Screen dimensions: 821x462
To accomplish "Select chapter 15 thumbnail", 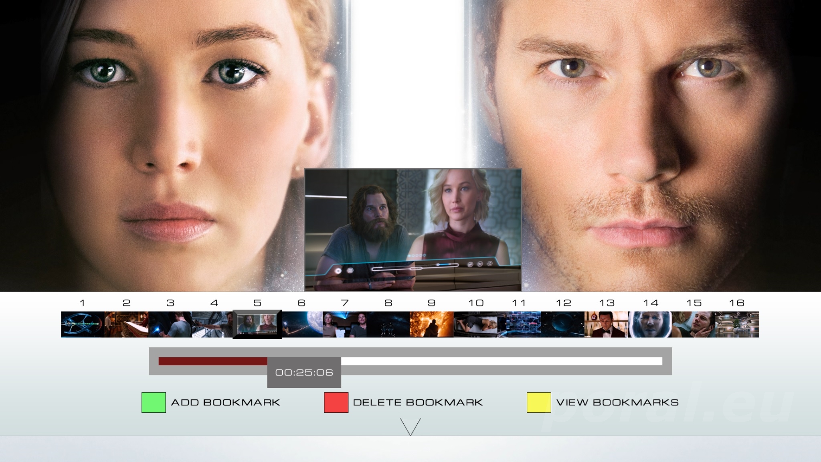I will pyautogui.click(x=694, y=324).
